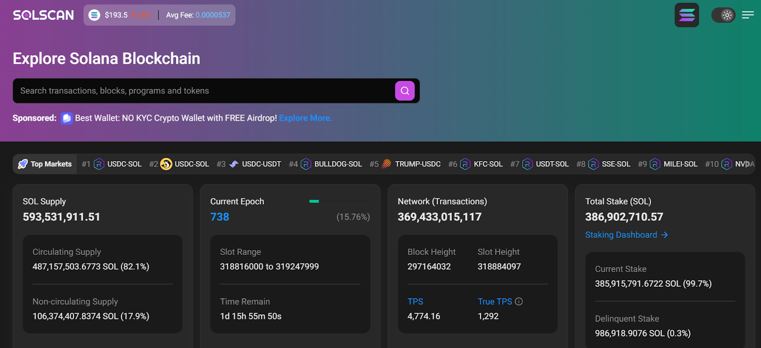Select SOL Supply value 593,531,911.51
This screenshot has width=761, height=348.
(x=62, y=217)
